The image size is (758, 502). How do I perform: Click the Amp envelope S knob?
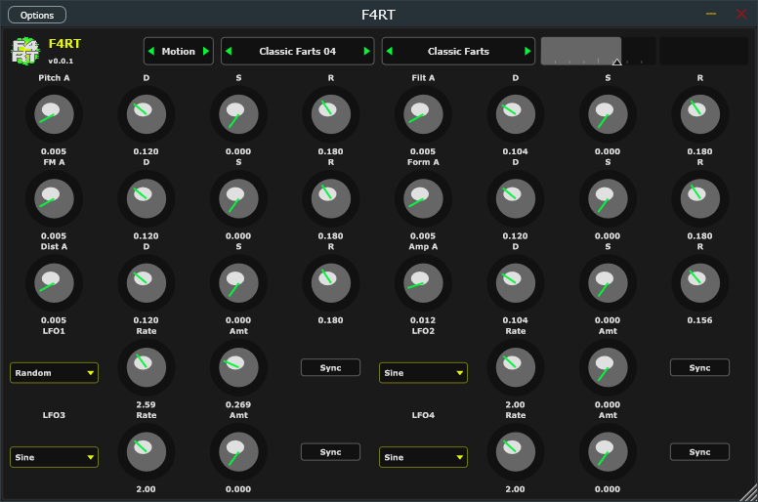pos(608,283)
